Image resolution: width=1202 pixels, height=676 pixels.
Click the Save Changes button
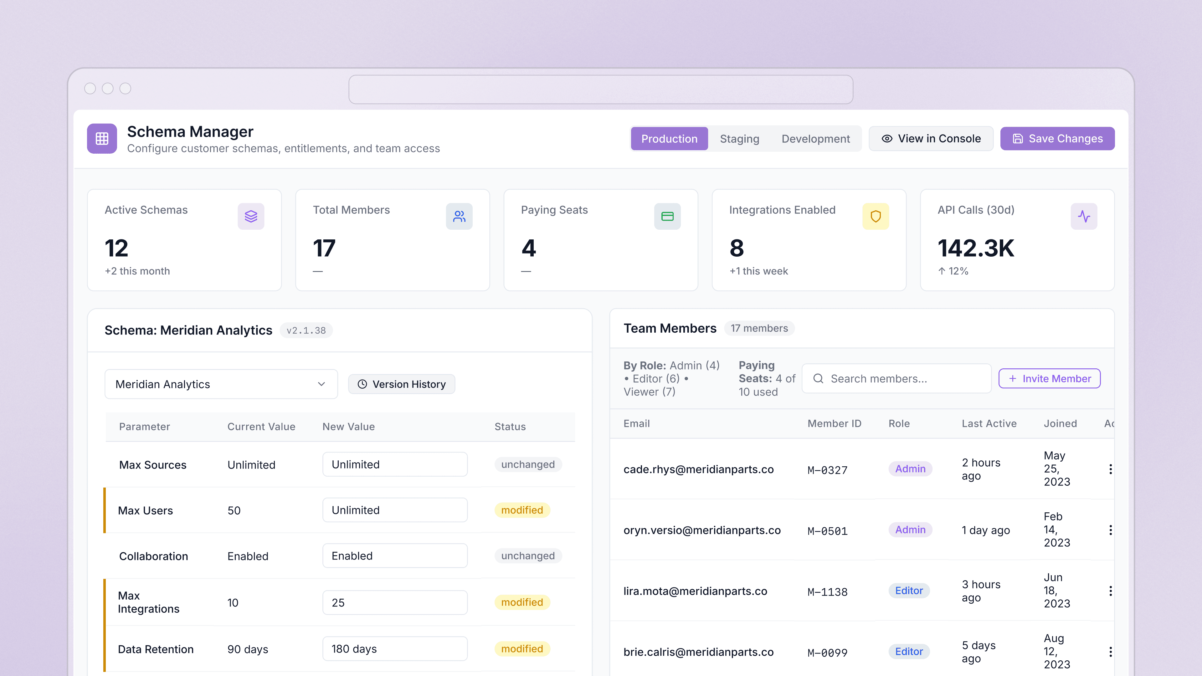1057,139
